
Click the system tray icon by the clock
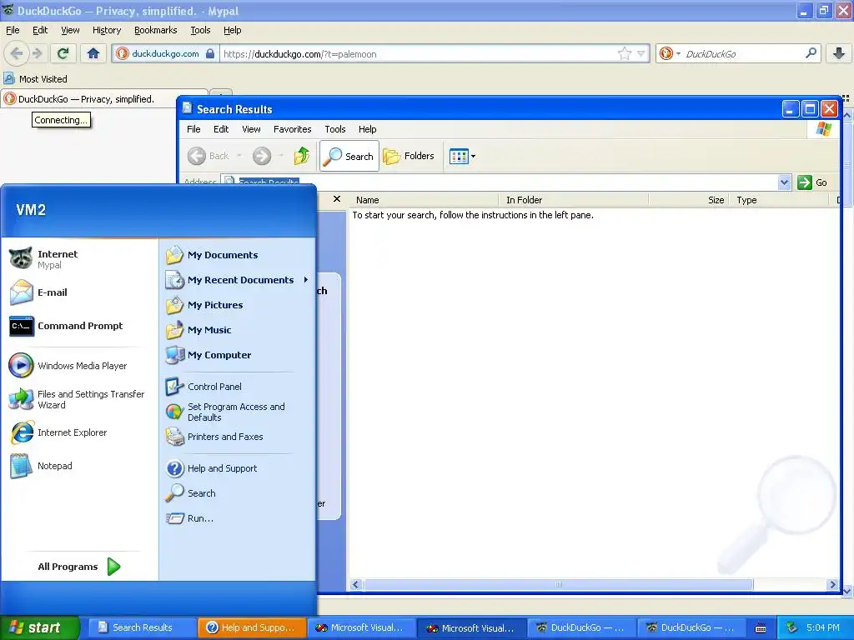(x=792, y=627)
